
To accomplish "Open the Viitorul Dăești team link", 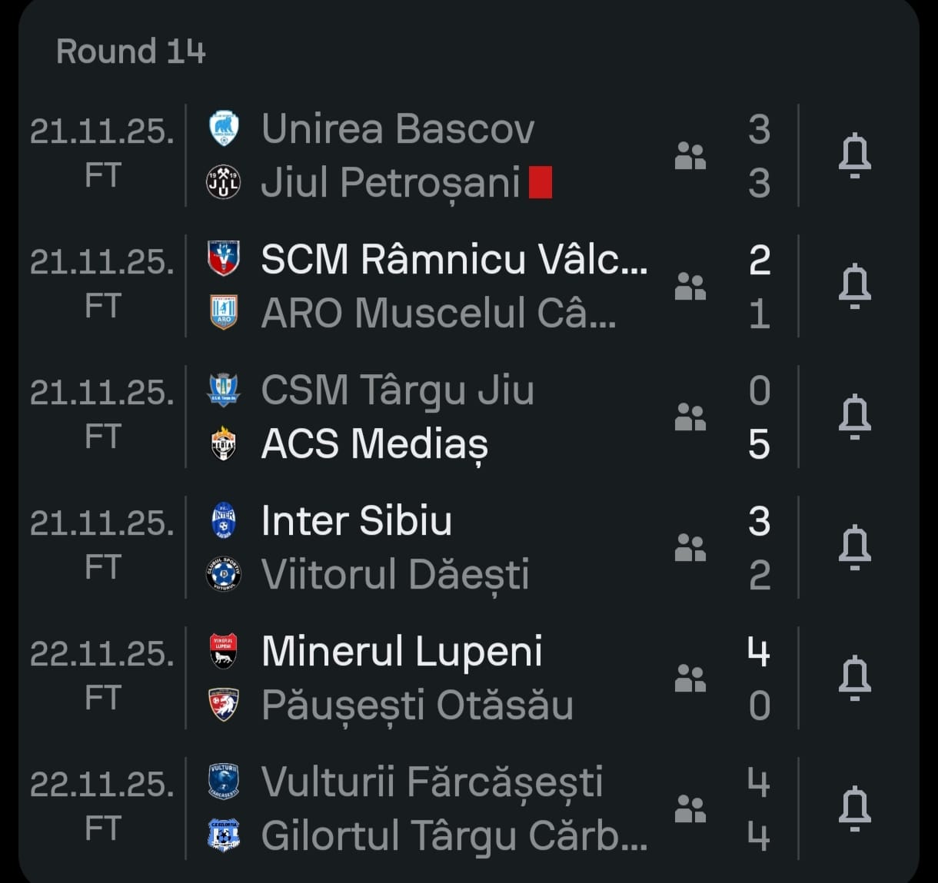I will pyautogui.click(x=395, y=574).
